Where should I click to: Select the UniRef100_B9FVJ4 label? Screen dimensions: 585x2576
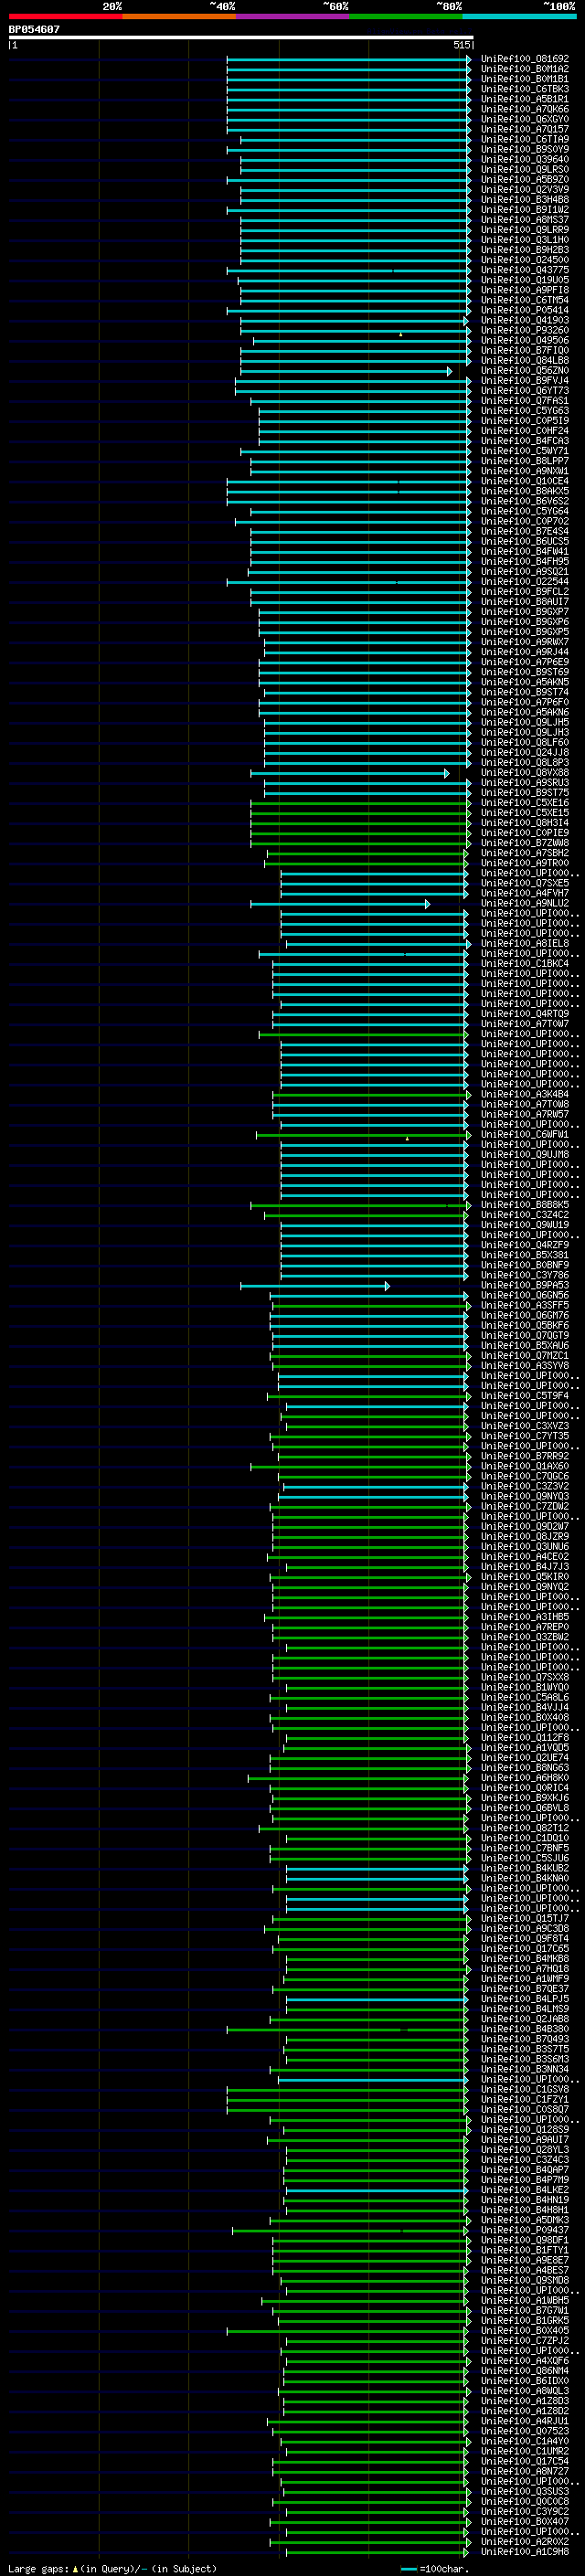[524, 380]
